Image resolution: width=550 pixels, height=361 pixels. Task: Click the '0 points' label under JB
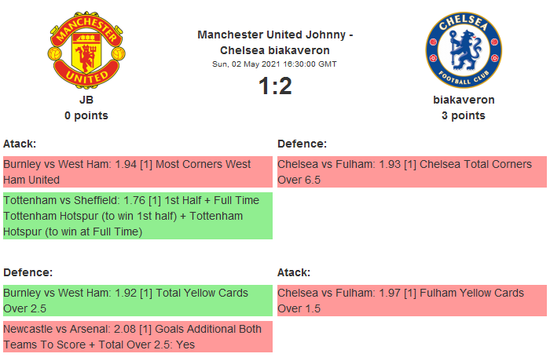click(86, 115)
